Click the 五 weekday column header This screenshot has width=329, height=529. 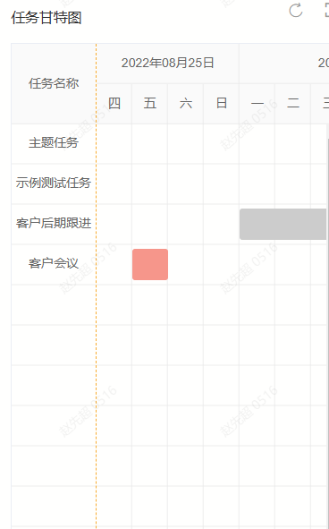(150, 103)
